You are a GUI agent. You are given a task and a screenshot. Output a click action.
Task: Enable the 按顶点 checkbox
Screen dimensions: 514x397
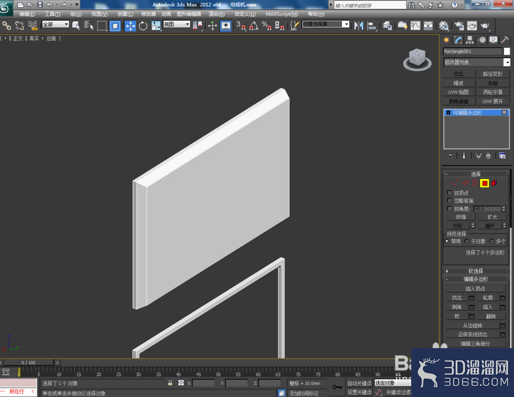click(x=449, y=193)
